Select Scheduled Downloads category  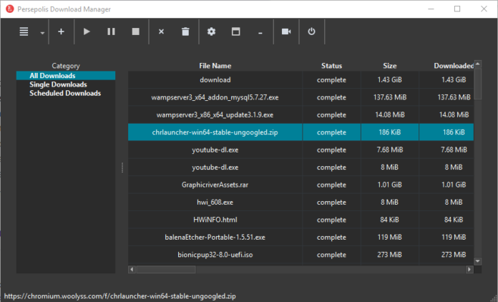(65, 93)
